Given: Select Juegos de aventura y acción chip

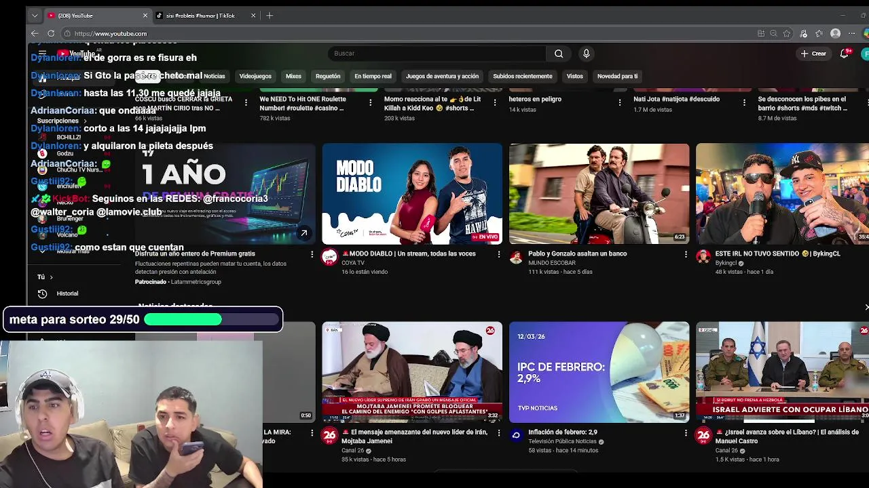Looking at the screenshot, I should (442, 76).
